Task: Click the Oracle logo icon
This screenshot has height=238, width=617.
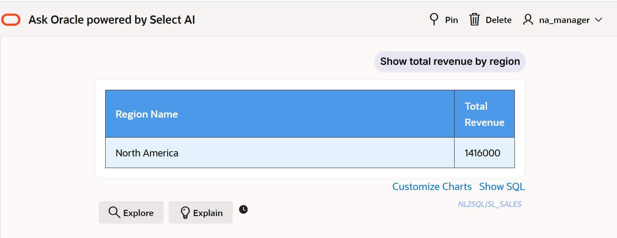Action: pos(11,20)
